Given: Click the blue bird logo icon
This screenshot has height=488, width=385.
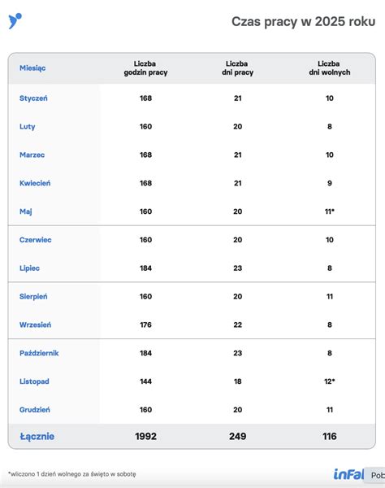Looking at the screenshot, I should click(x=15, y=21).
